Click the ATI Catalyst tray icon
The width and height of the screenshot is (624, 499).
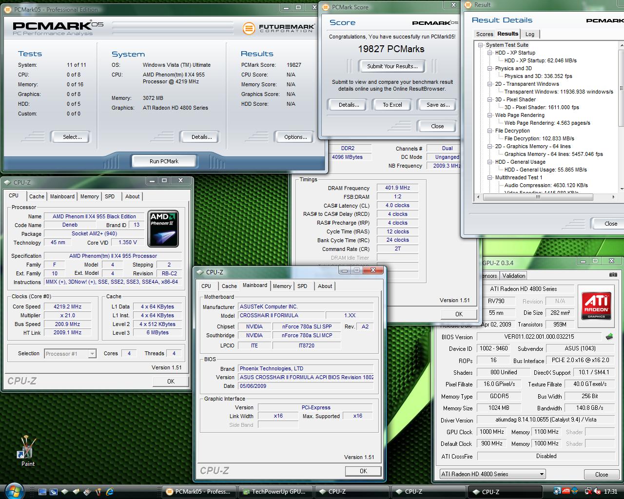[x=566, y=491]
